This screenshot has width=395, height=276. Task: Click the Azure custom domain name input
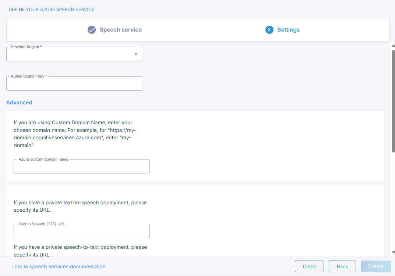[x=81, y=167]
